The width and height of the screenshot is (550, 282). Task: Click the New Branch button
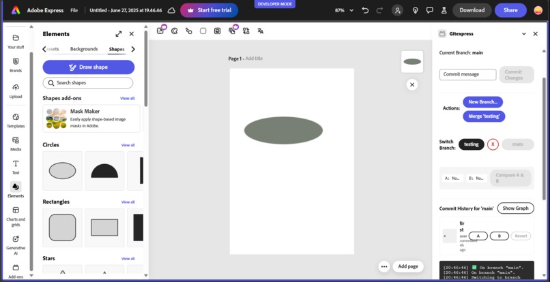[x=483, y=102]
